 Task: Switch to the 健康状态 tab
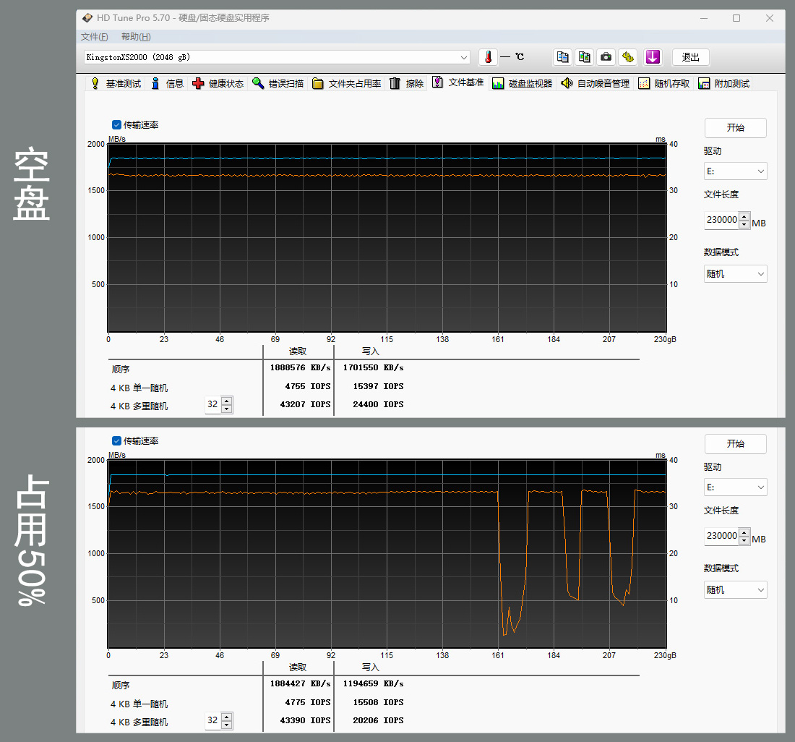pyautogui.click(x=218, y=84)
